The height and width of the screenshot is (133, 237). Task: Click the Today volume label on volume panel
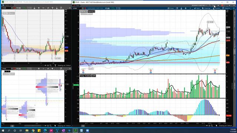point(86,76)
